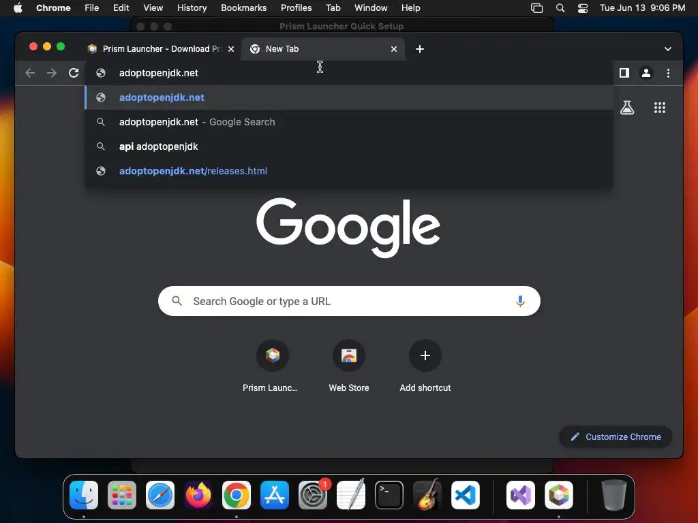
Task: Click the Stage Manager menu bar icon
Action: pyautogui.click(x=537, y=8)
